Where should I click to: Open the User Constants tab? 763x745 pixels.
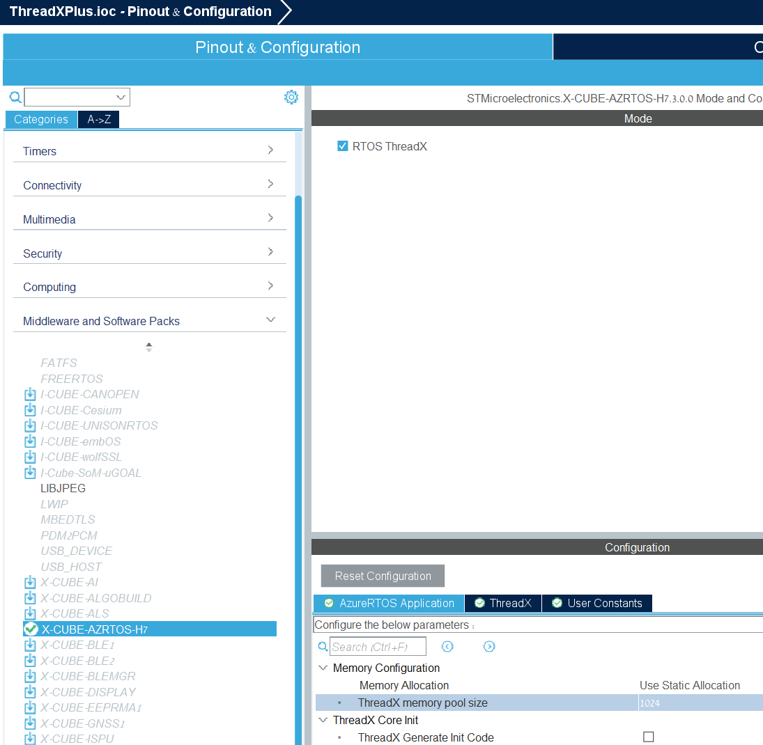pos(596,603)
